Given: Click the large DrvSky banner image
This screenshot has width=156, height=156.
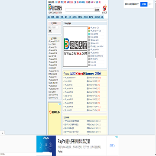Looking at the screenshot, I should point(75,47).
